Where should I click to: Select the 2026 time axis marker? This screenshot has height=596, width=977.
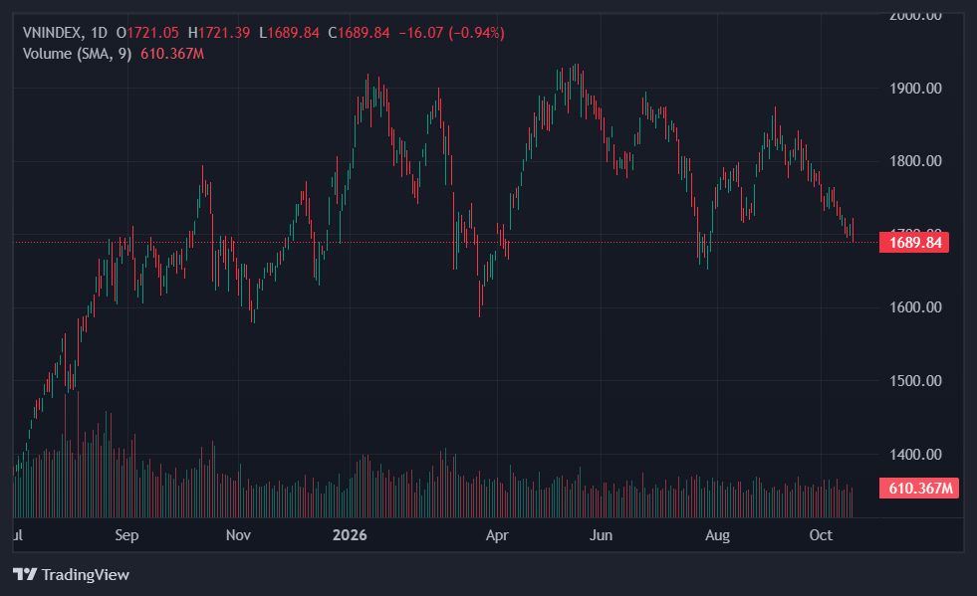point(350,535)
